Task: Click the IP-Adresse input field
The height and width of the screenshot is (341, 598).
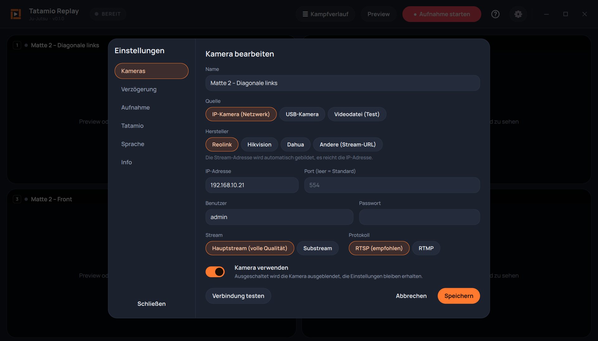Action: click(x=252, y=185)
